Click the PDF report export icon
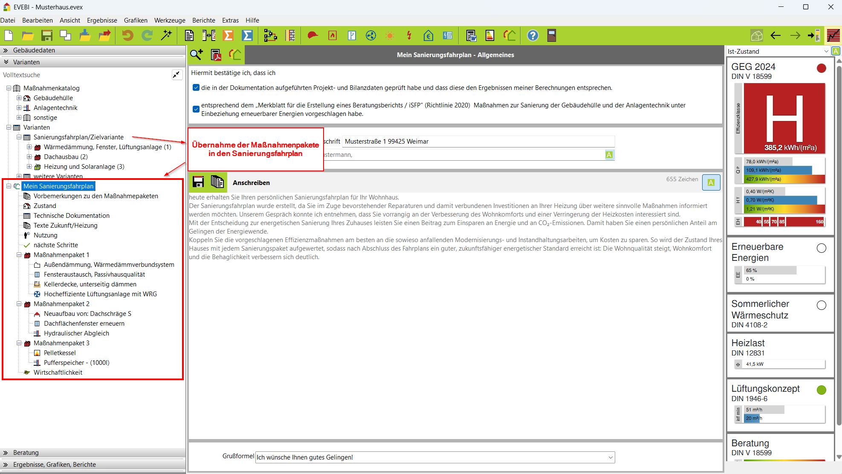Image resolution: width=842 pixels, height=474 pixels. (216, 55)
